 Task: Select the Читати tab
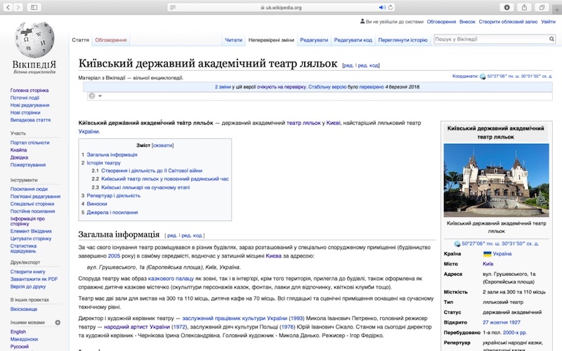click(x=233, y=40)
